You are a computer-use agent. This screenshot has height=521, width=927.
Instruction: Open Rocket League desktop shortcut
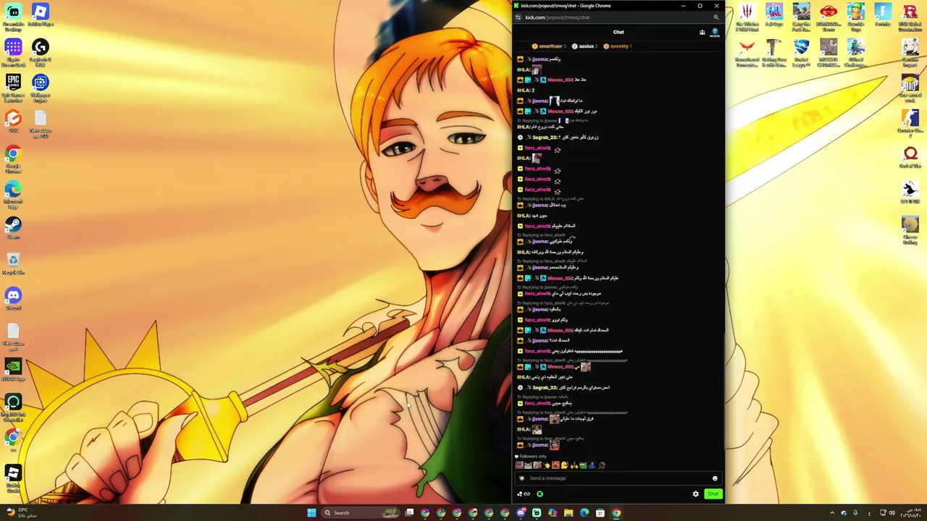point(801,54)
